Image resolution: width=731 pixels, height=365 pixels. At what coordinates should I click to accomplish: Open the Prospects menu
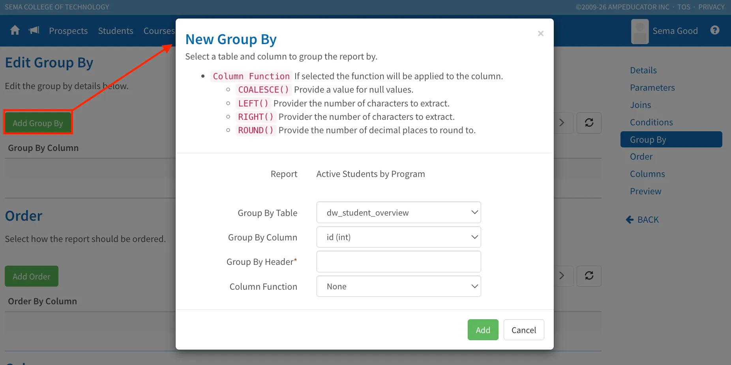point(68,31)
